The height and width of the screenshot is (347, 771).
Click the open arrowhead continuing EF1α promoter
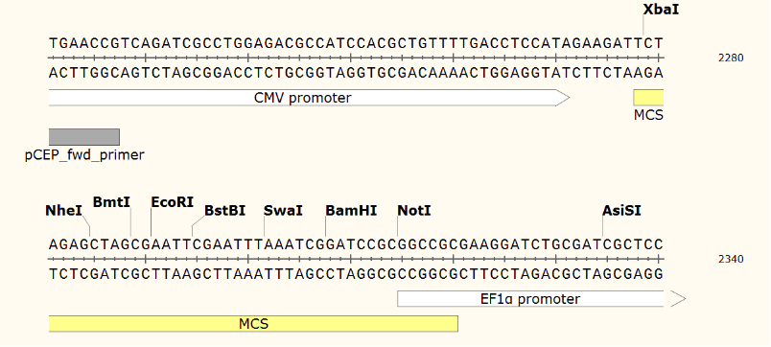[678, 299]
